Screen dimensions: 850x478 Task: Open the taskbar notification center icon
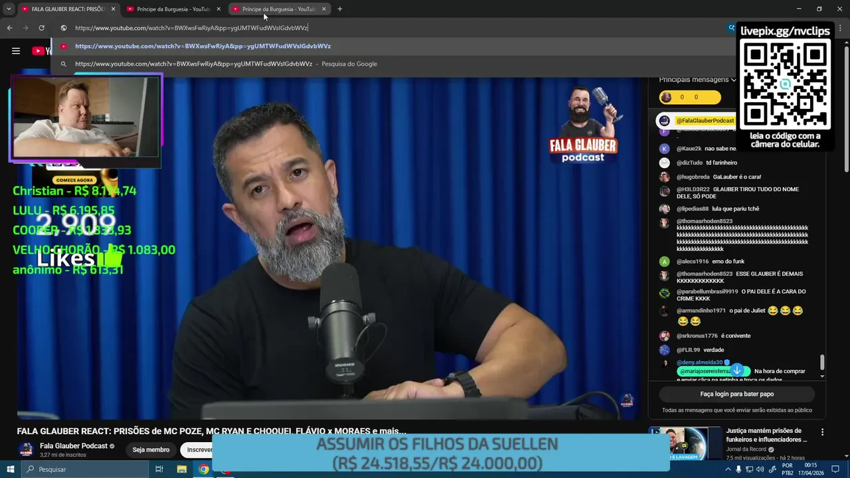tap(835, 469)
